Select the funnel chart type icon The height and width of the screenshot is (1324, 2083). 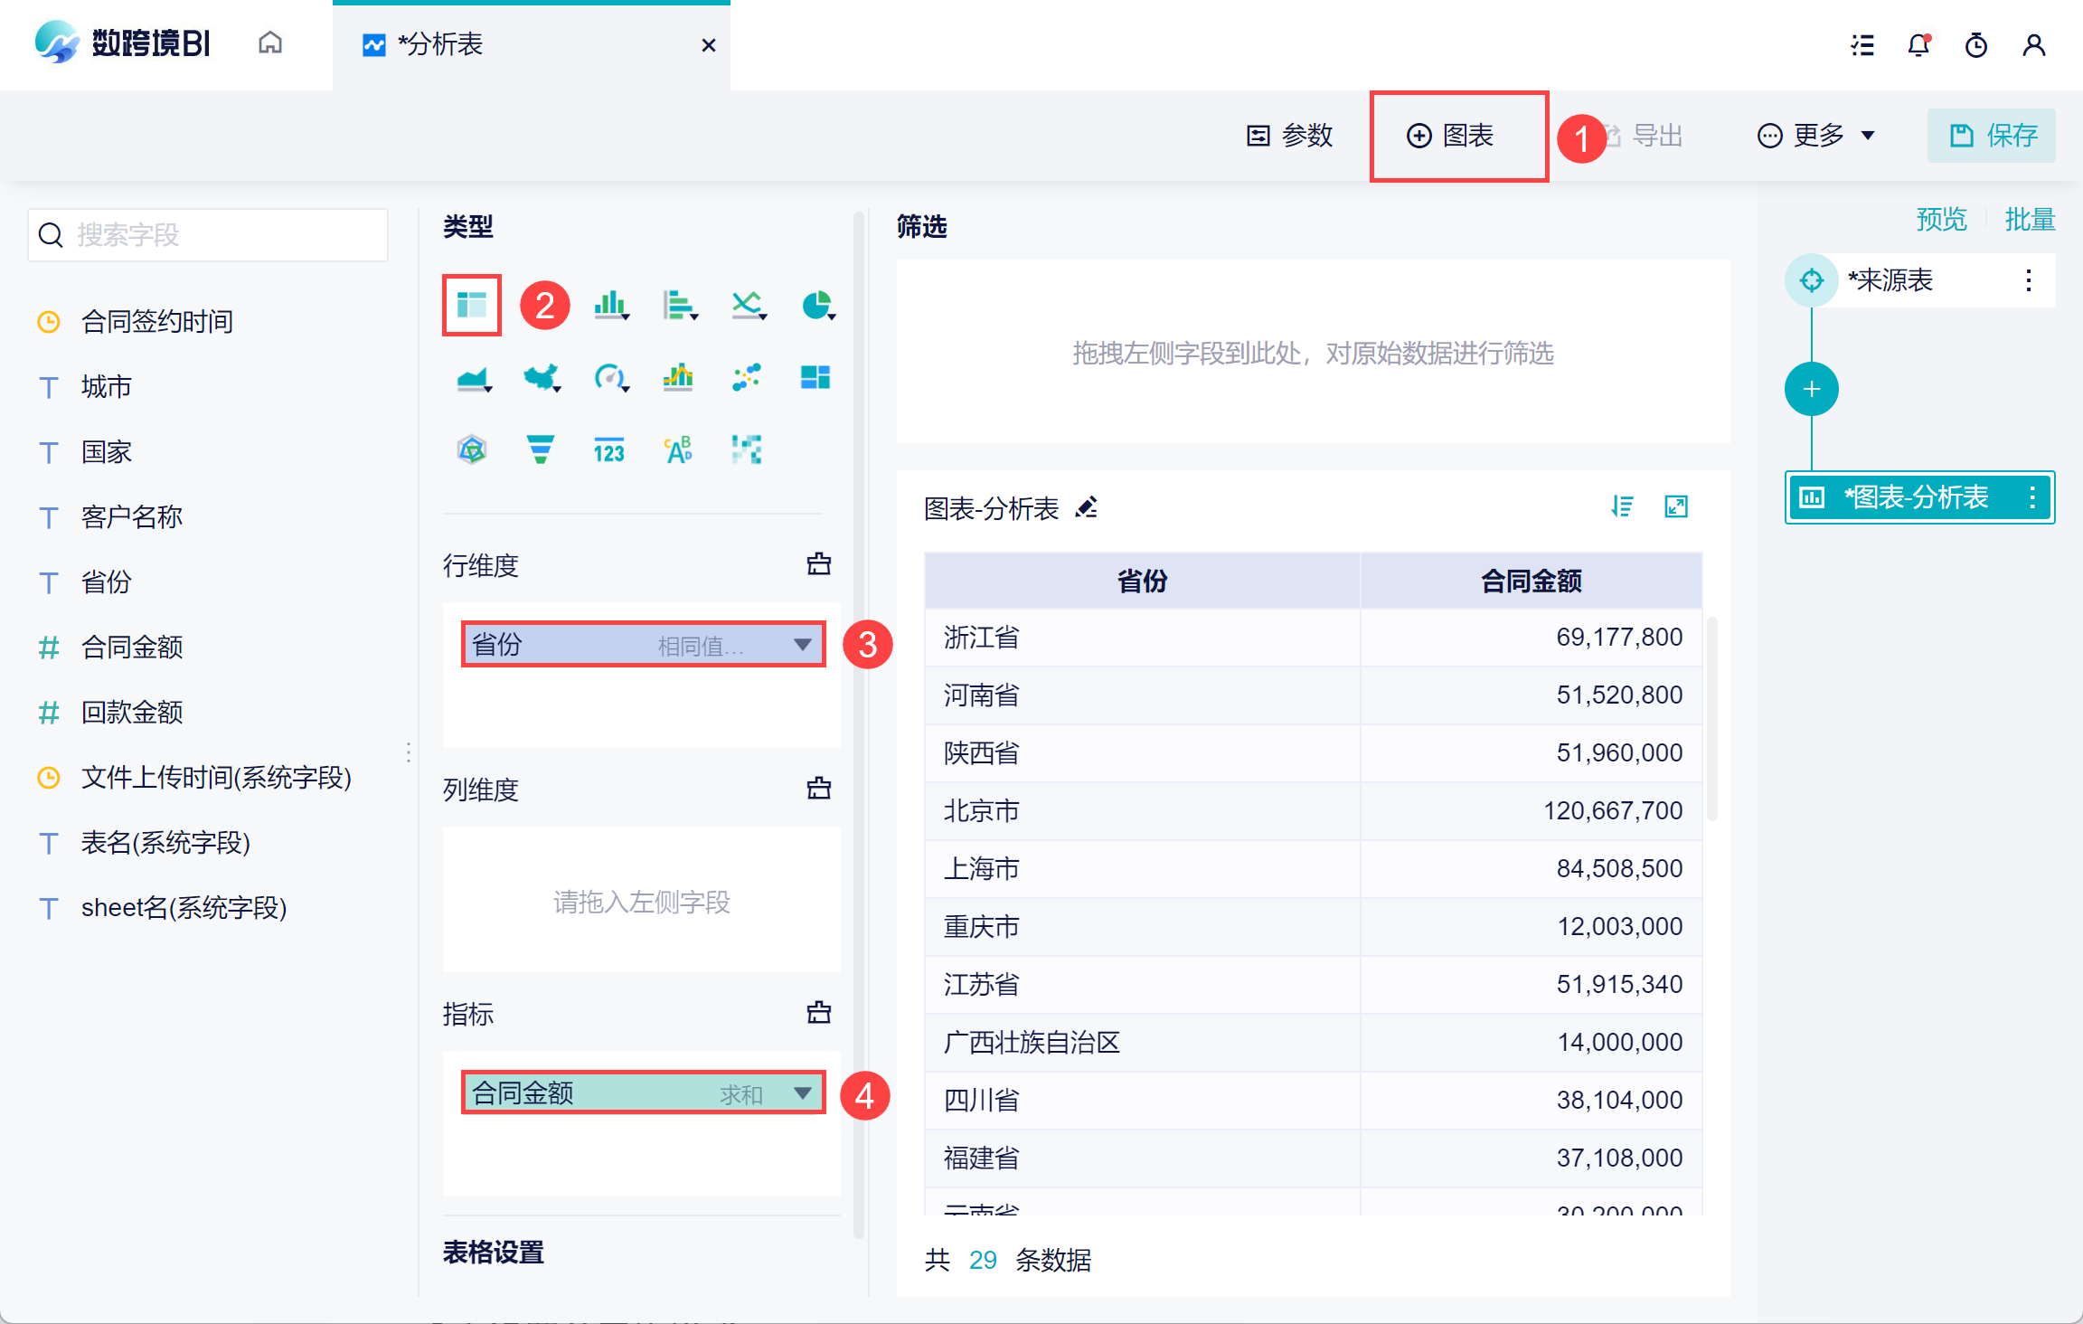click(540, 449)
